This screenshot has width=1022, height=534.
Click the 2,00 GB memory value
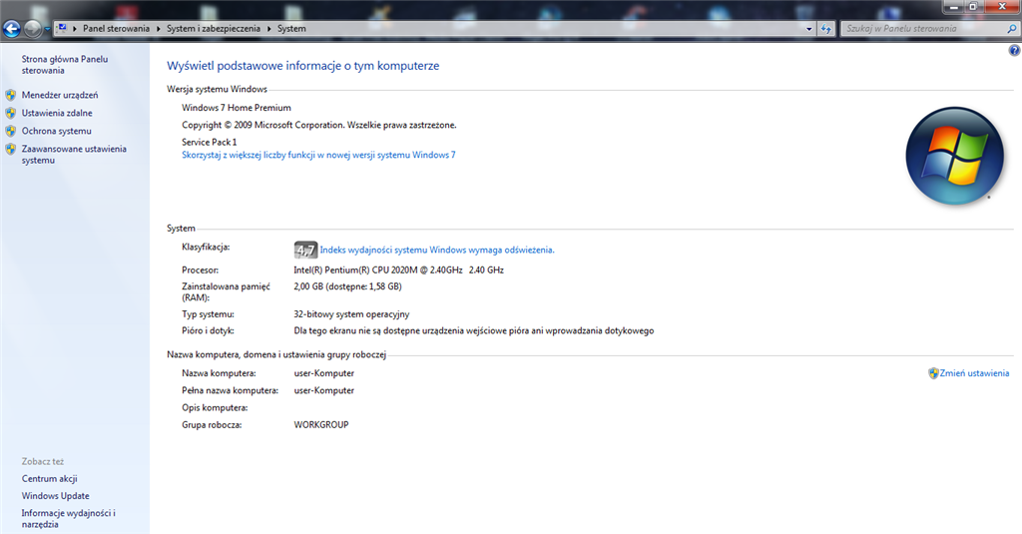[347, 286]
